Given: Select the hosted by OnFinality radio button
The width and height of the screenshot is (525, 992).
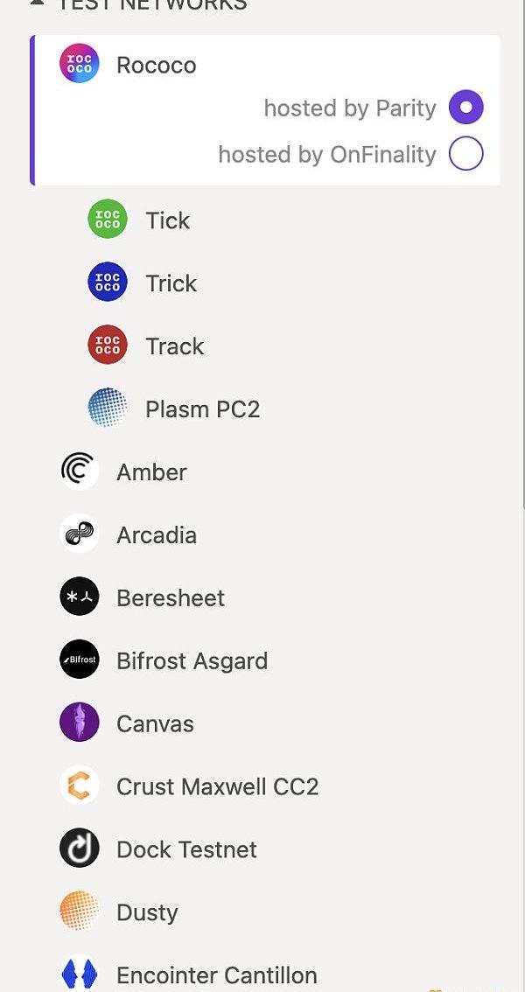Looking at the screenshot, I should coord(465,154).
